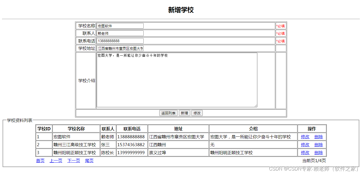Select phone number 13999999999
The height and width of the screenshot is (174, 362).
point(132,153)
